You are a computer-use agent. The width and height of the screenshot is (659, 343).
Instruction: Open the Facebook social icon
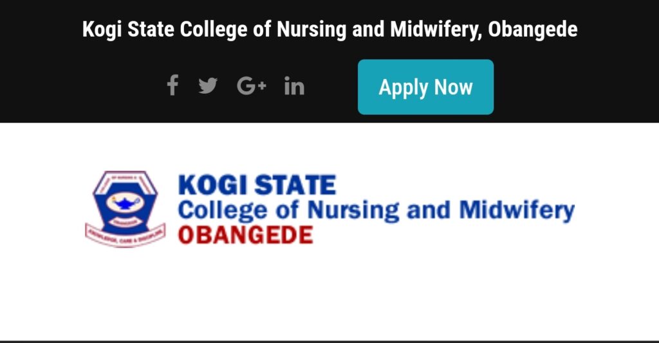click(x=172, y=85)
